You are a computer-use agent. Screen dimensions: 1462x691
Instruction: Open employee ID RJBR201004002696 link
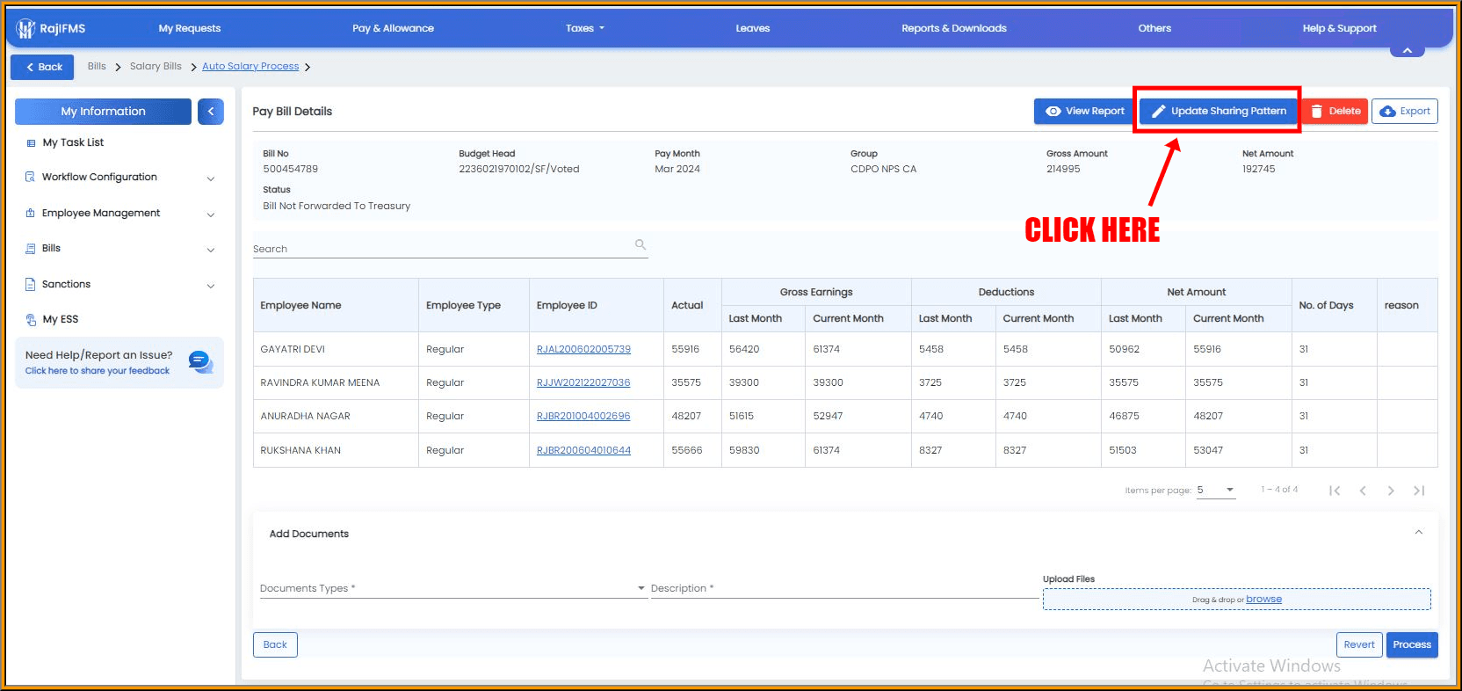point(583,416)
